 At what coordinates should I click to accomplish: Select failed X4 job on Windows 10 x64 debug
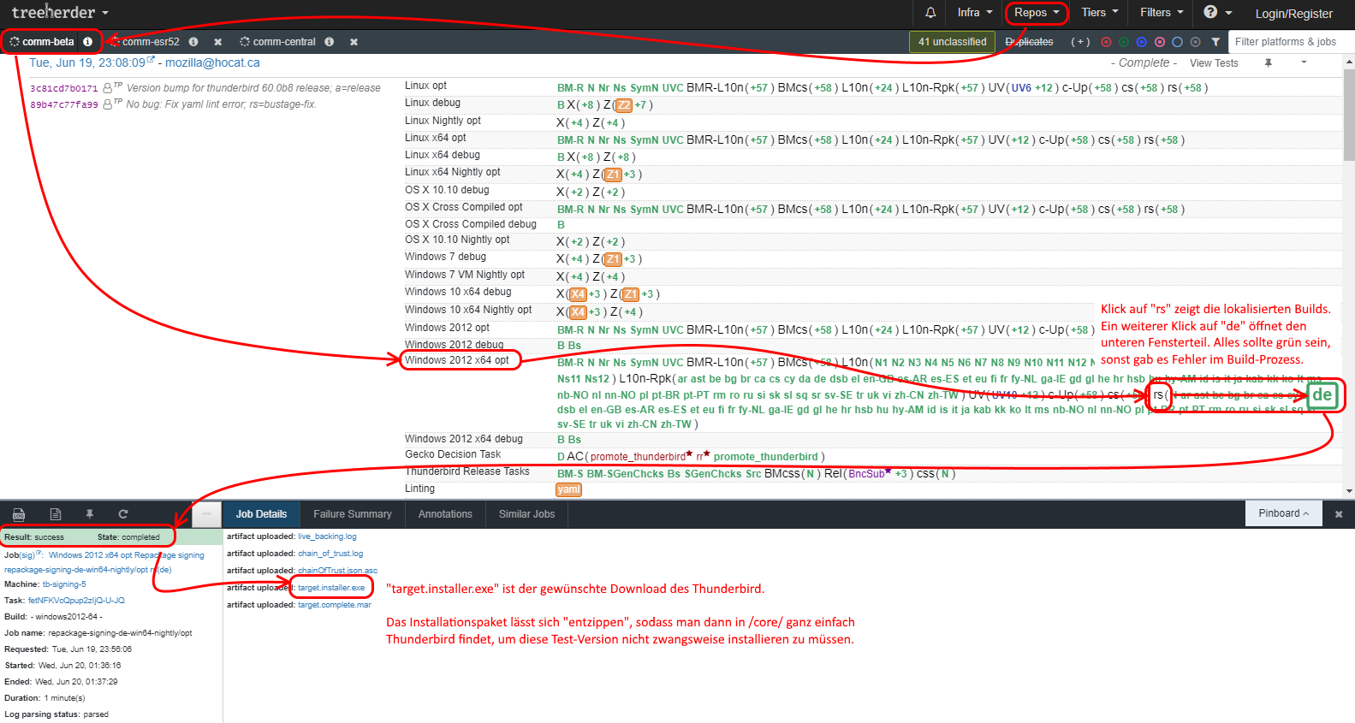(578, 294)
